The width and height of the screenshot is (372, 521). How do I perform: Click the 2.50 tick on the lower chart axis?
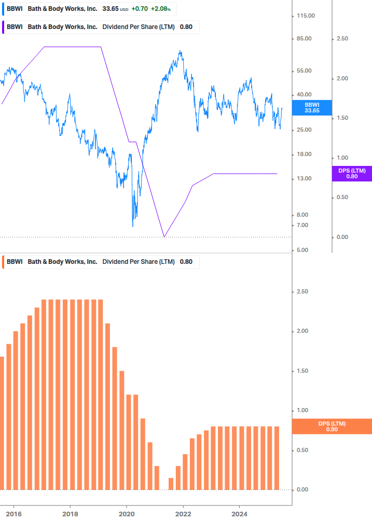[302, 292]
